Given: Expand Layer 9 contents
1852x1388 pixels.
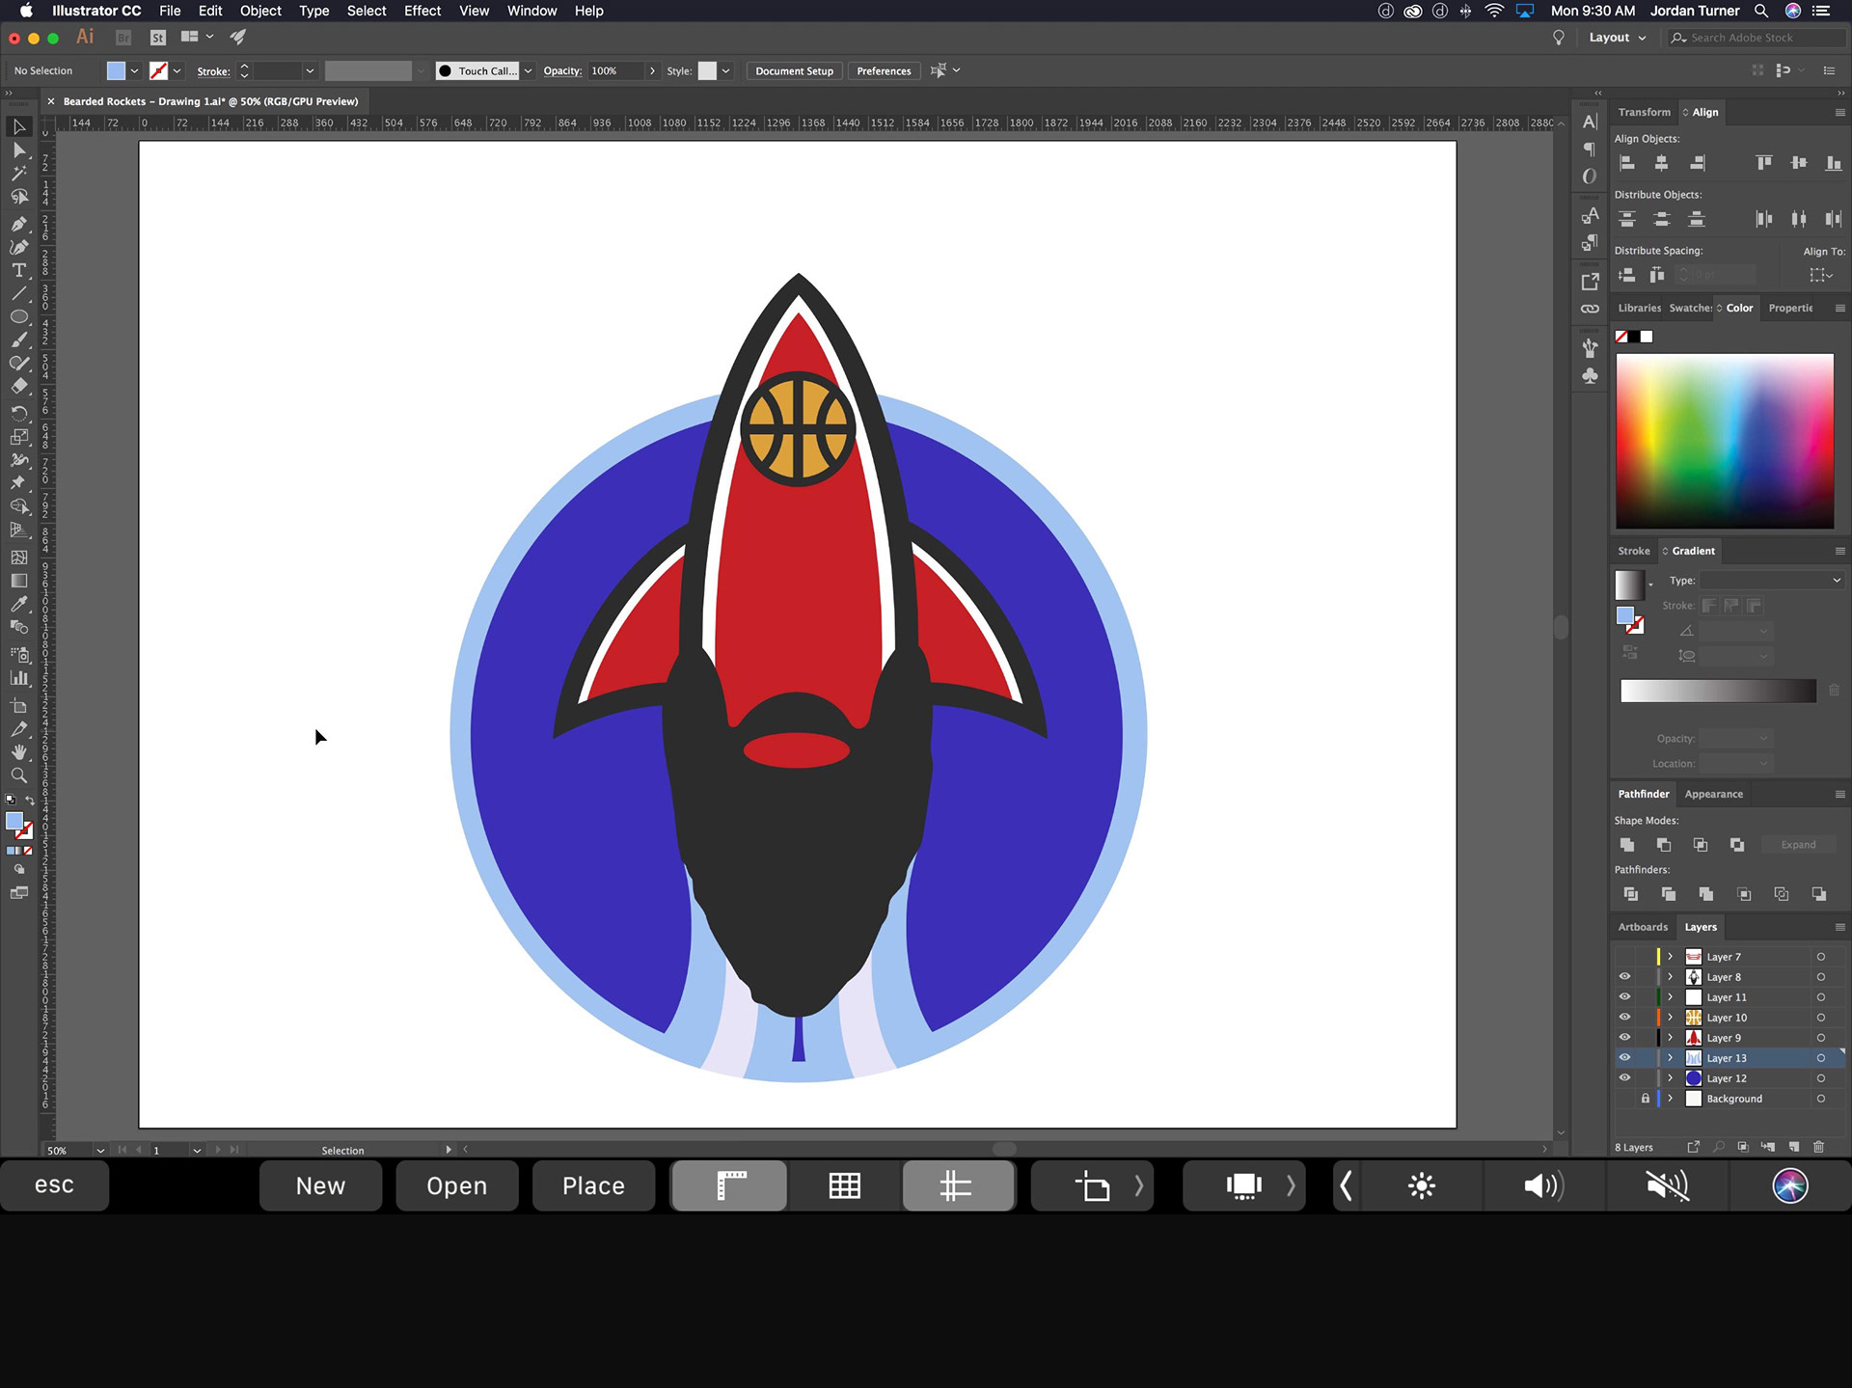Looking at the screenshot, I should pyautogui.click(x=1671, y=1038).
